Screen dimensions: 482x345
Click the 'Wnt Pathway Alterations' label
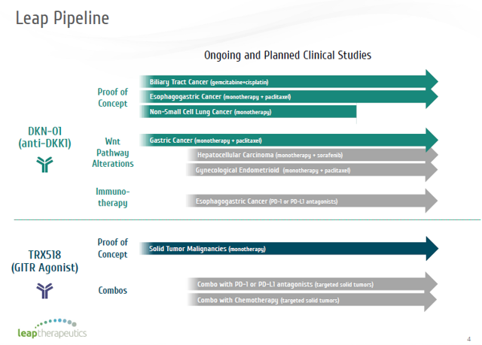tap(112, 153)
